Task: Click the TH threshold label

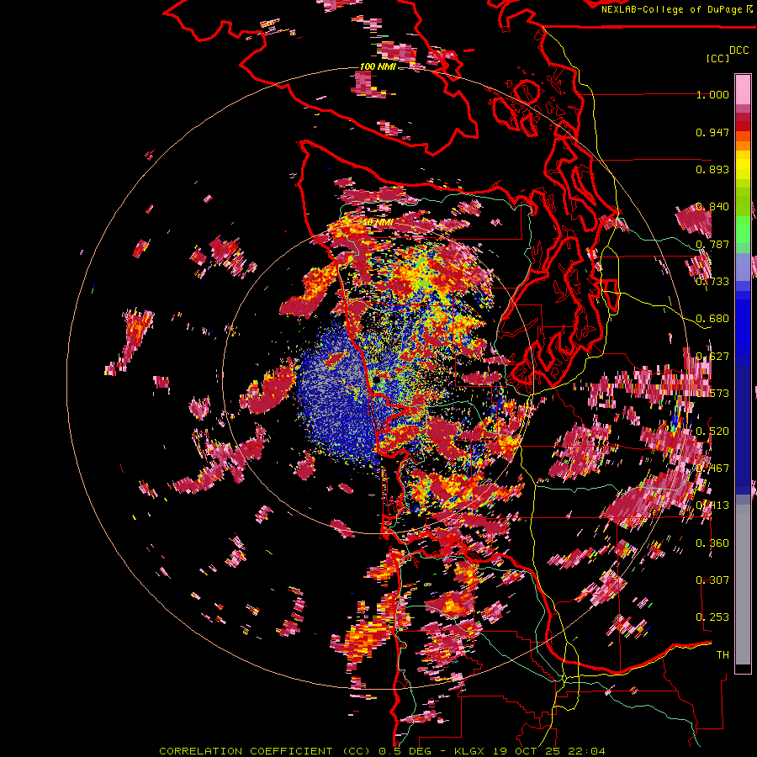Action: click(x=723, y=655)
